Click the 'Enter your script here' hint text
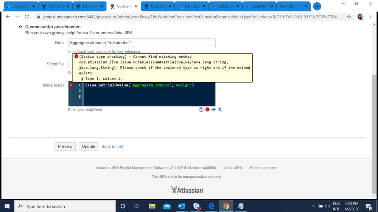 85,110
